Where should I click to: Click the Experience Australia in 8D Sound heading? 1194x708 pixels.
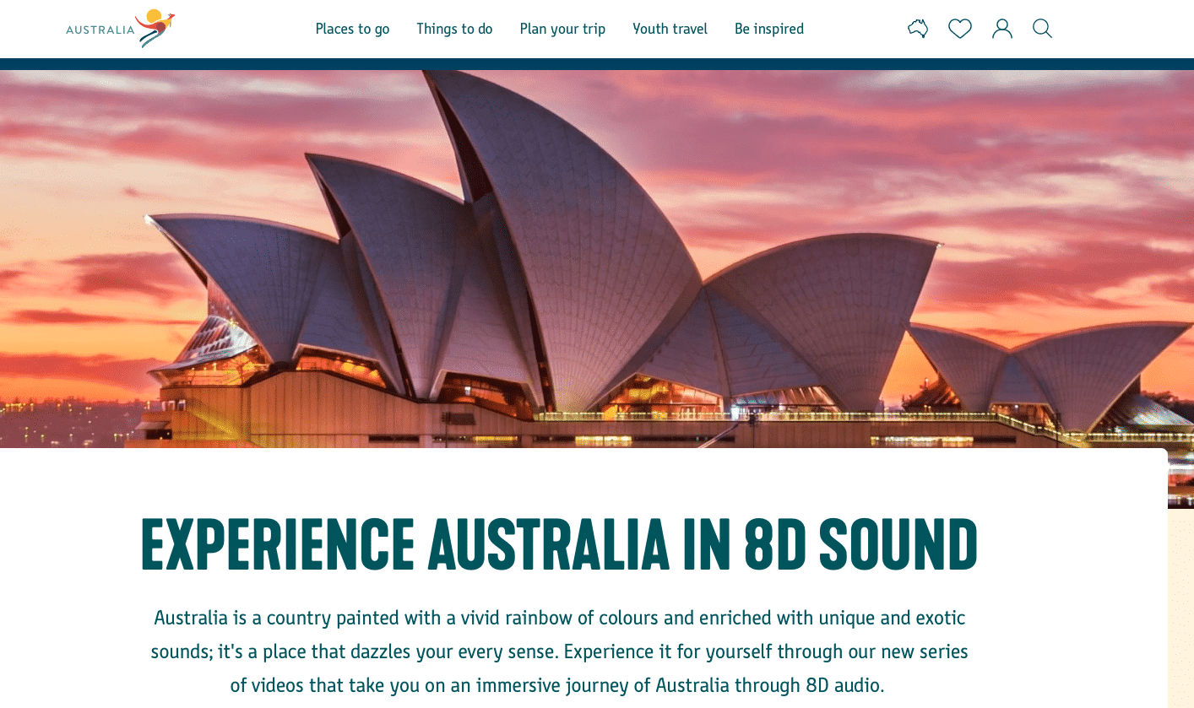click(x=559, y=544)
